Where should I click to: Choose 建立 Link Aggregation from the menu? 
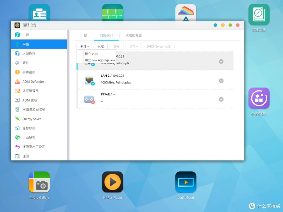(x=100, y=60)
